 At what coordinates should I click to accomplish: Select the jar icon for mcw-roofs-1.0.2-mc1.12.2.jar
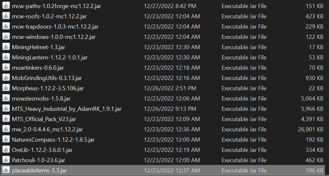6,16
